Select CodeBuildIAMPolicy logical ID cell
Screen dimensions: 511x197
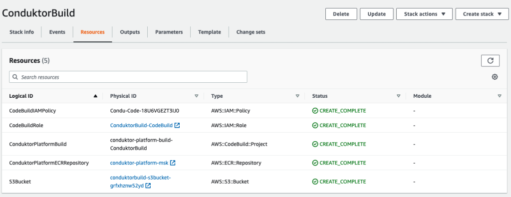coord(32,111)
